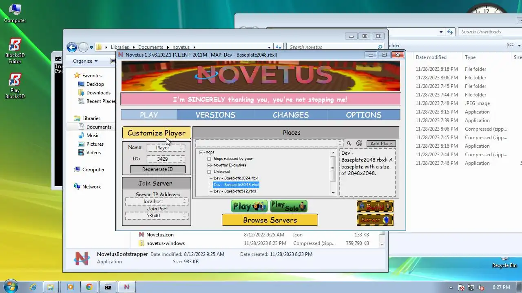Switch to the CHANGES tab
The width and height of the screenshot is (522, 293).
(291, 115)
